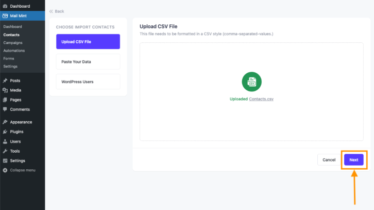Select Upload CSV File import option

88,42
